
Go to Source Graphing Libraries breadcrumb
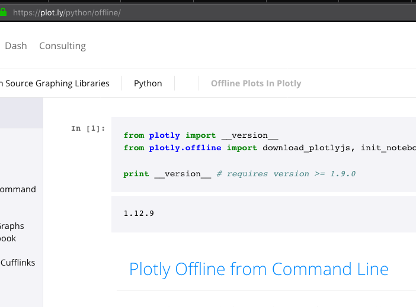[x=55, y=83]
